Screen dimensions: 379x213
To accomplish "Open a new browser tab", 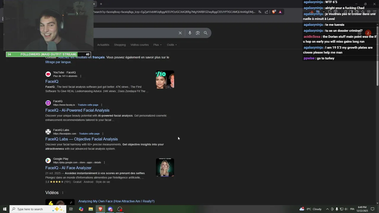I will 101,4.
